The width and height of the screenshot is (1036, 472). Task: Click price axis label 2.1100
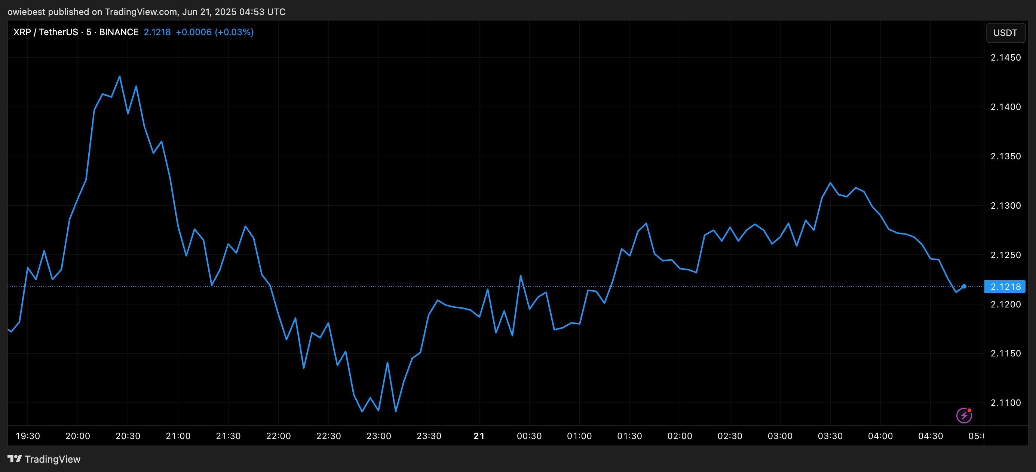1005,403
